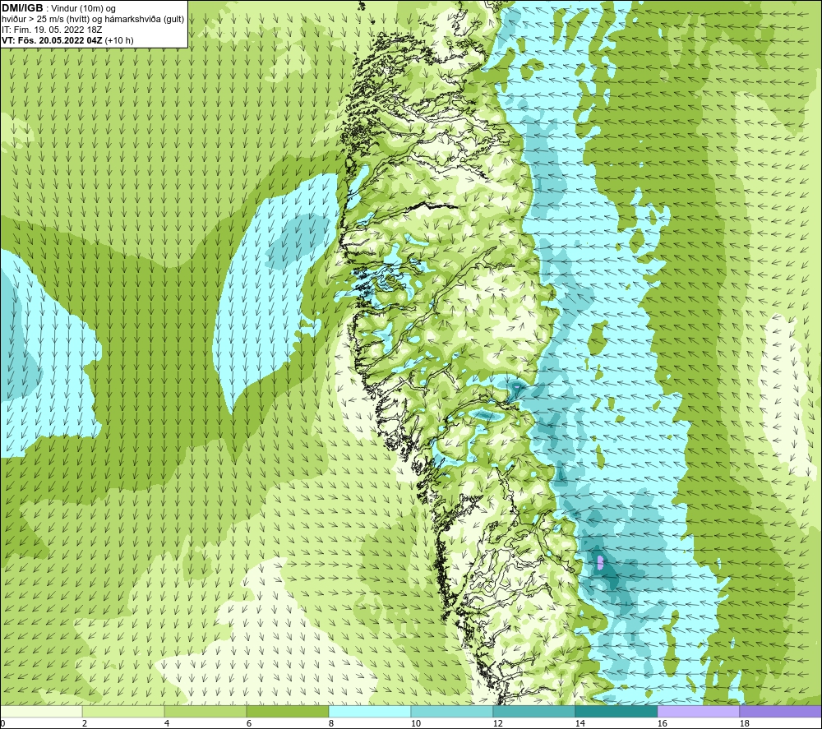Click the 6–8 m/s dark green legend swatch
822x729 pixels.
[x=288, y=711]
